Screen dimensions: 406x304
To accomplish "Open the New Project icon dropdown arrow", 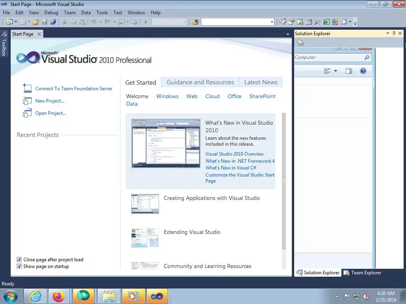I will (x=16, y=22).
